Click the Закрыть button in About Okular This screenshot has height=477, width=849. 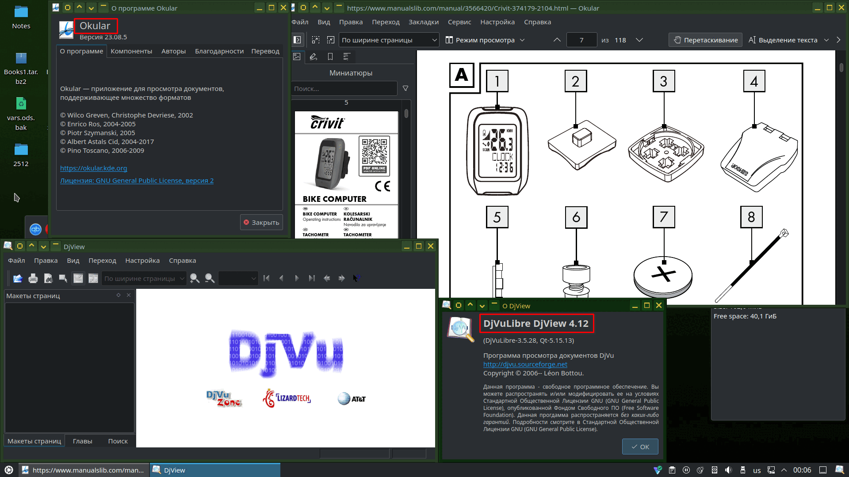click(261, 223)
